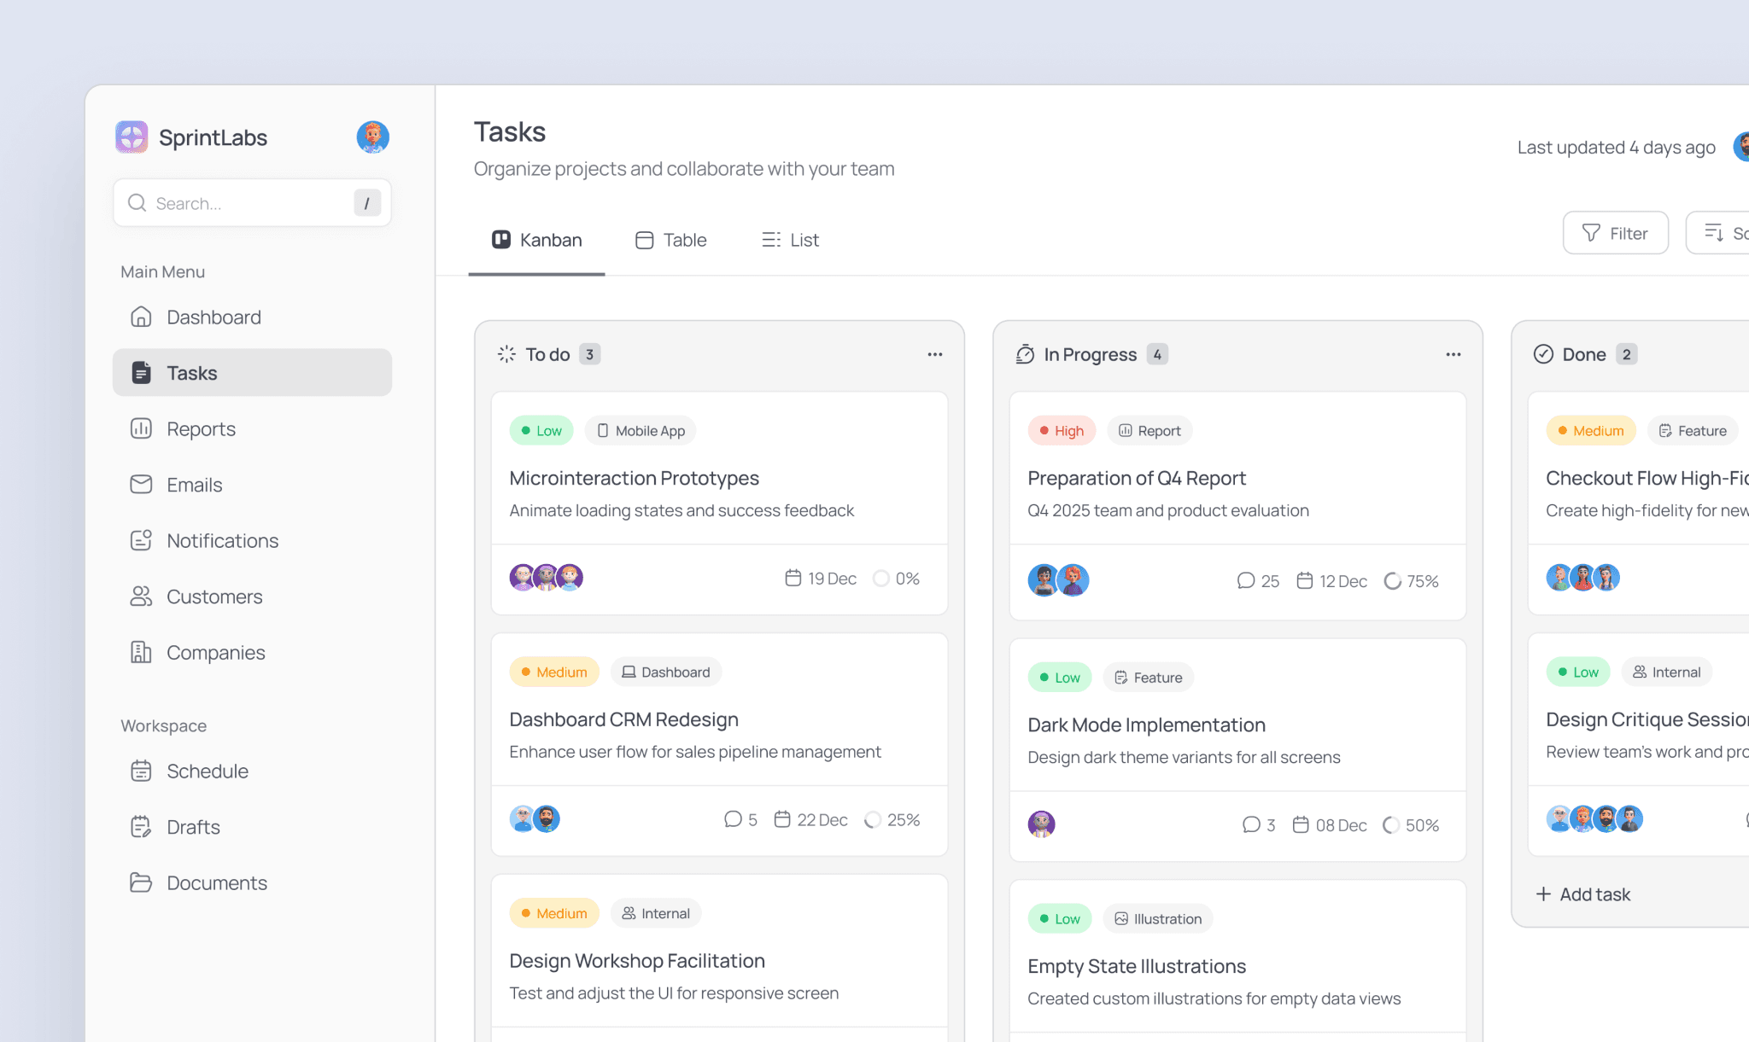Open the Microinteraction Prototypes task title
The image size is (1749, 1042).
[634, 478]
